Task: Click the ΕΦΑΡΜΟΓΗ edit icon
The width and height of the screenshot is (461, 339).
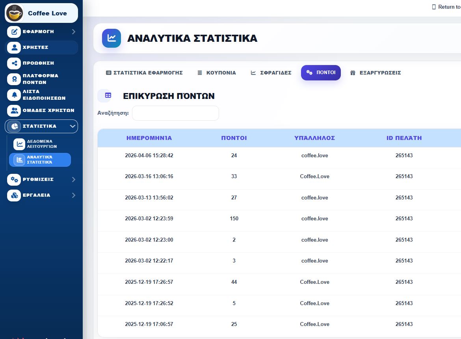Action: (14, 32)
